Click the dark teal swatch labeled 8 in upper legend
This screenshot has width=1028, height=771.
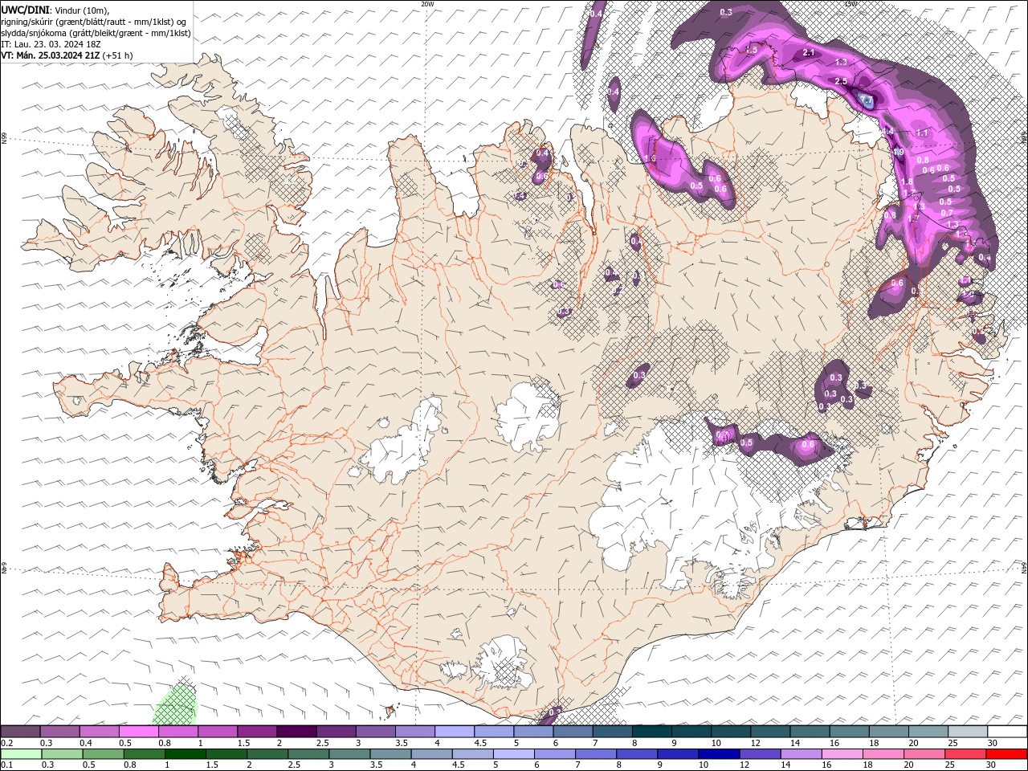[x=652, y=732]
